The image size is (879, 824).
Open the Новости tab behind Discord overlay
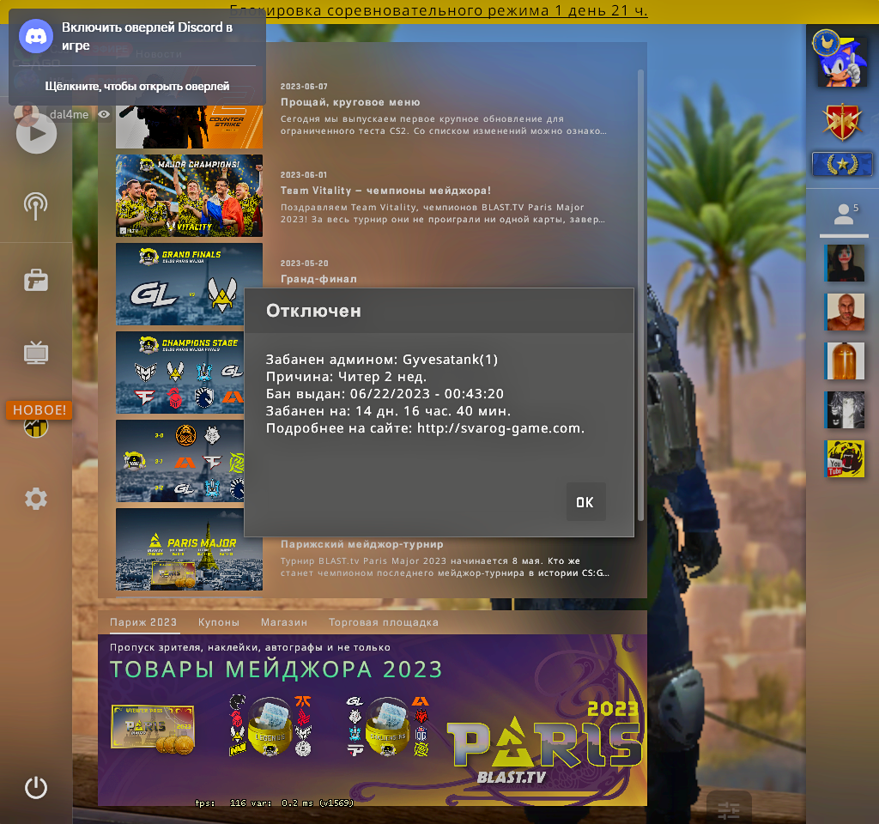[x=159, y=54]
